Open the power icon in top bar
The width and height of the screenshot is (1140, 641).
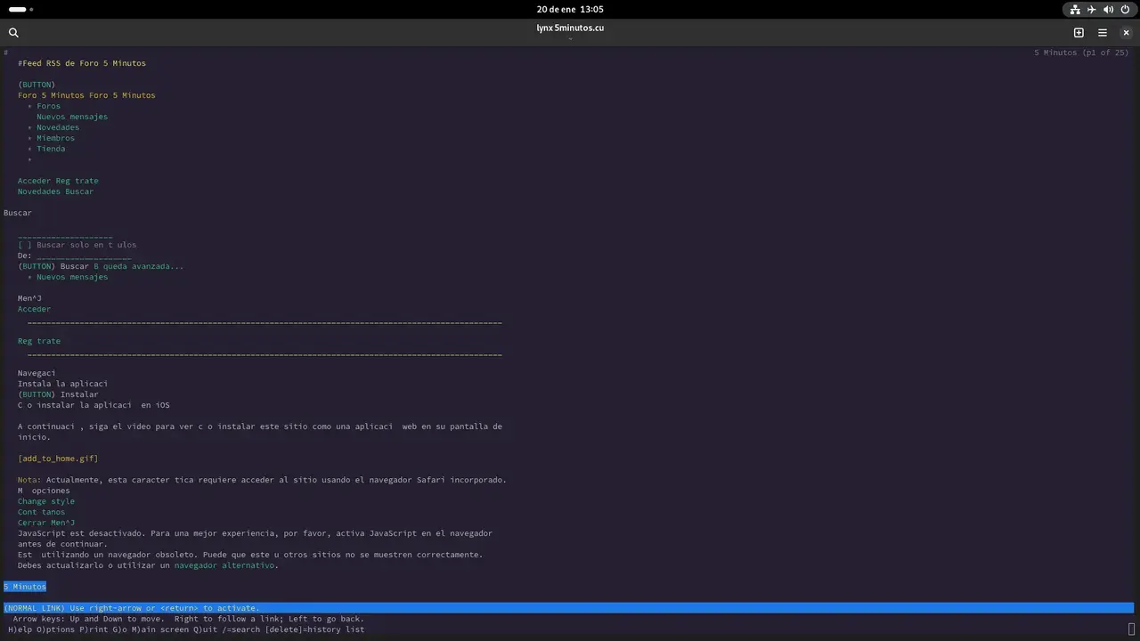[1125, 10]
